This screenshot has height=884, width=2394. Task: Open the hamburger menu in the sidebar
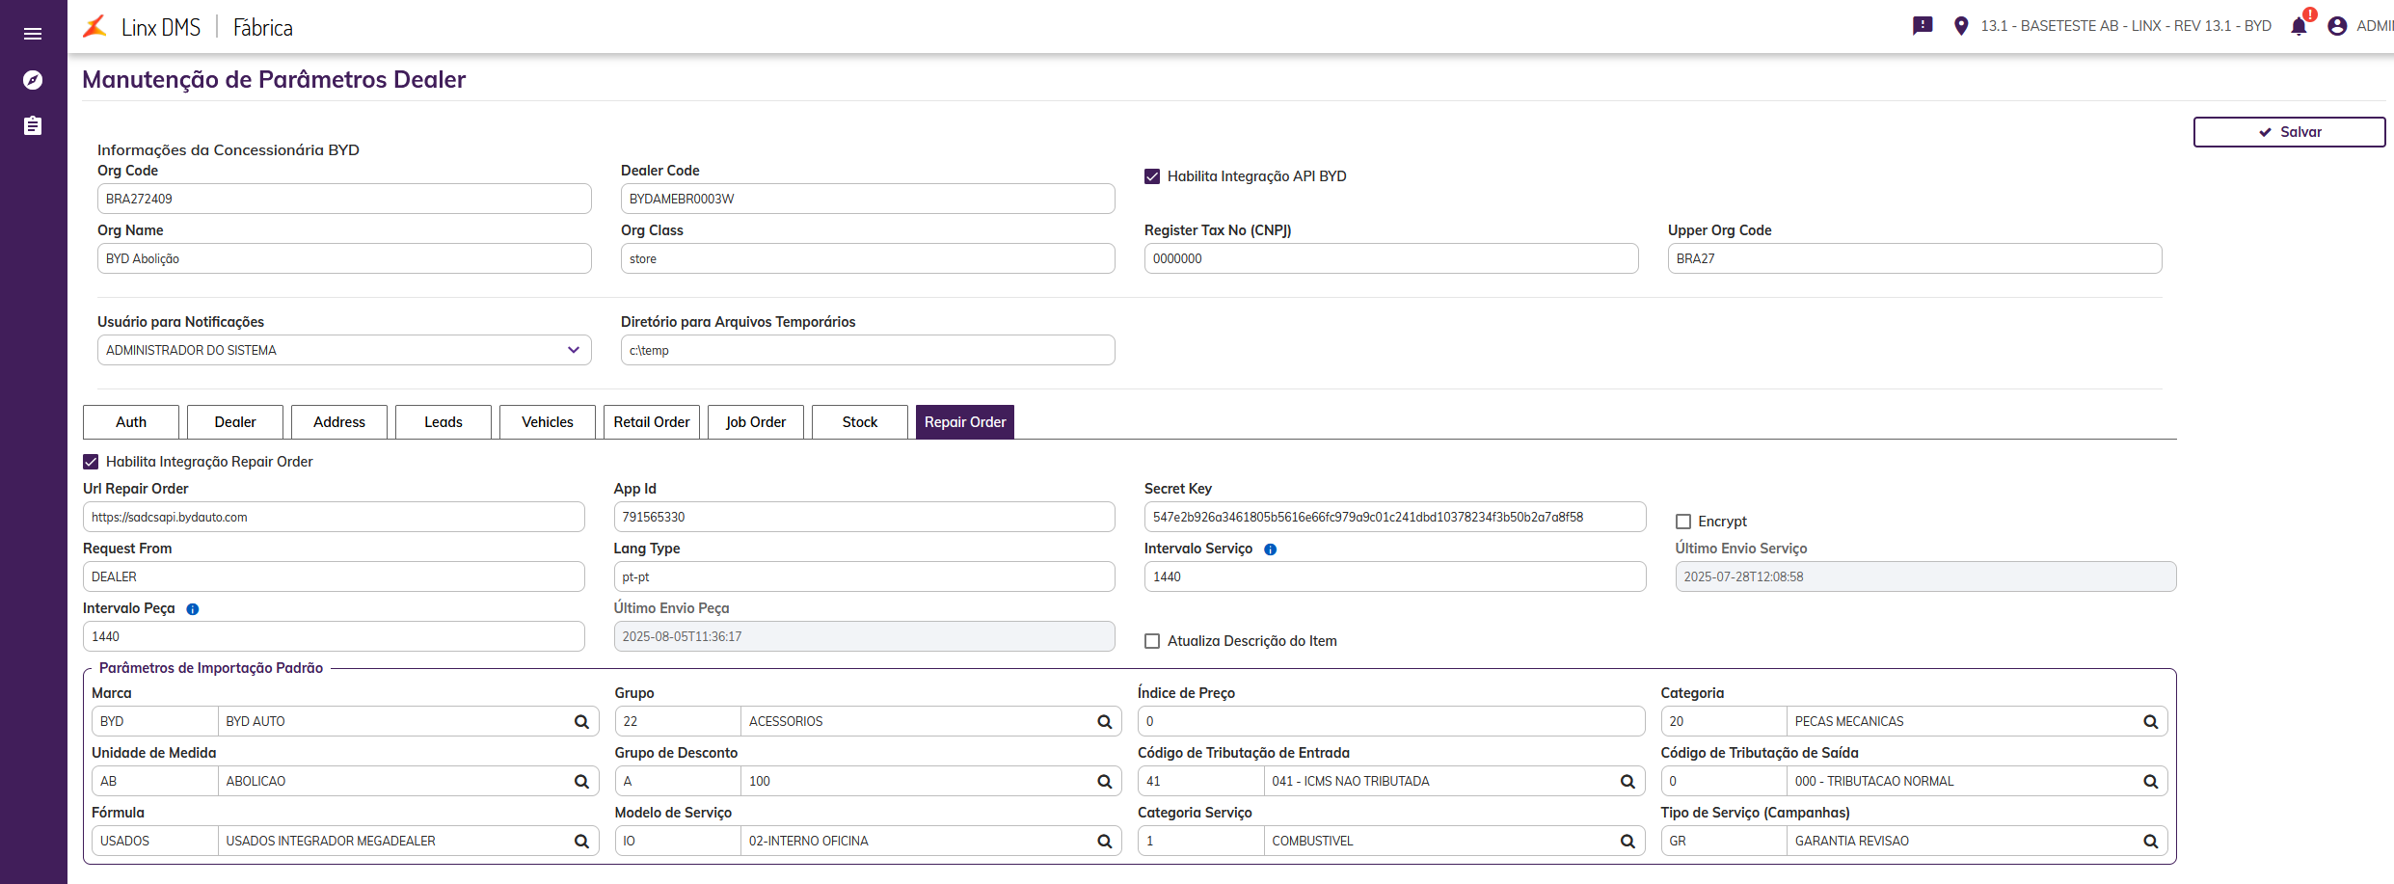coord(33,34)
